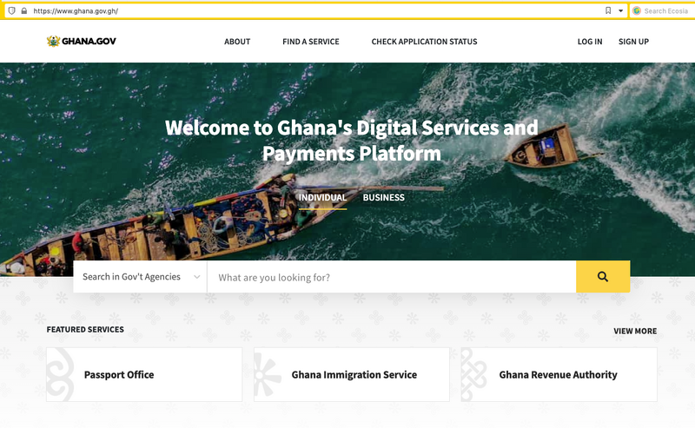Open FIND A SERVICE in navigation
Image resolution: width=695 pixels, height=428 pixels.
(x=311, y=42)
